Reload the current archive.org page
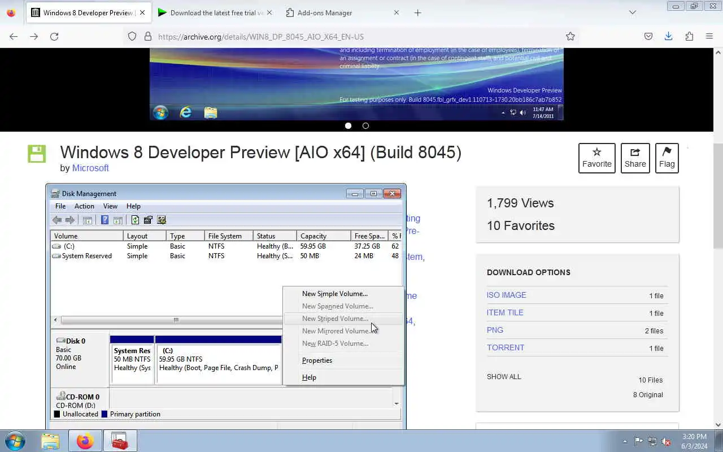Image resolution: width=723 pixels, height=452 pixels. coord(54,36)
